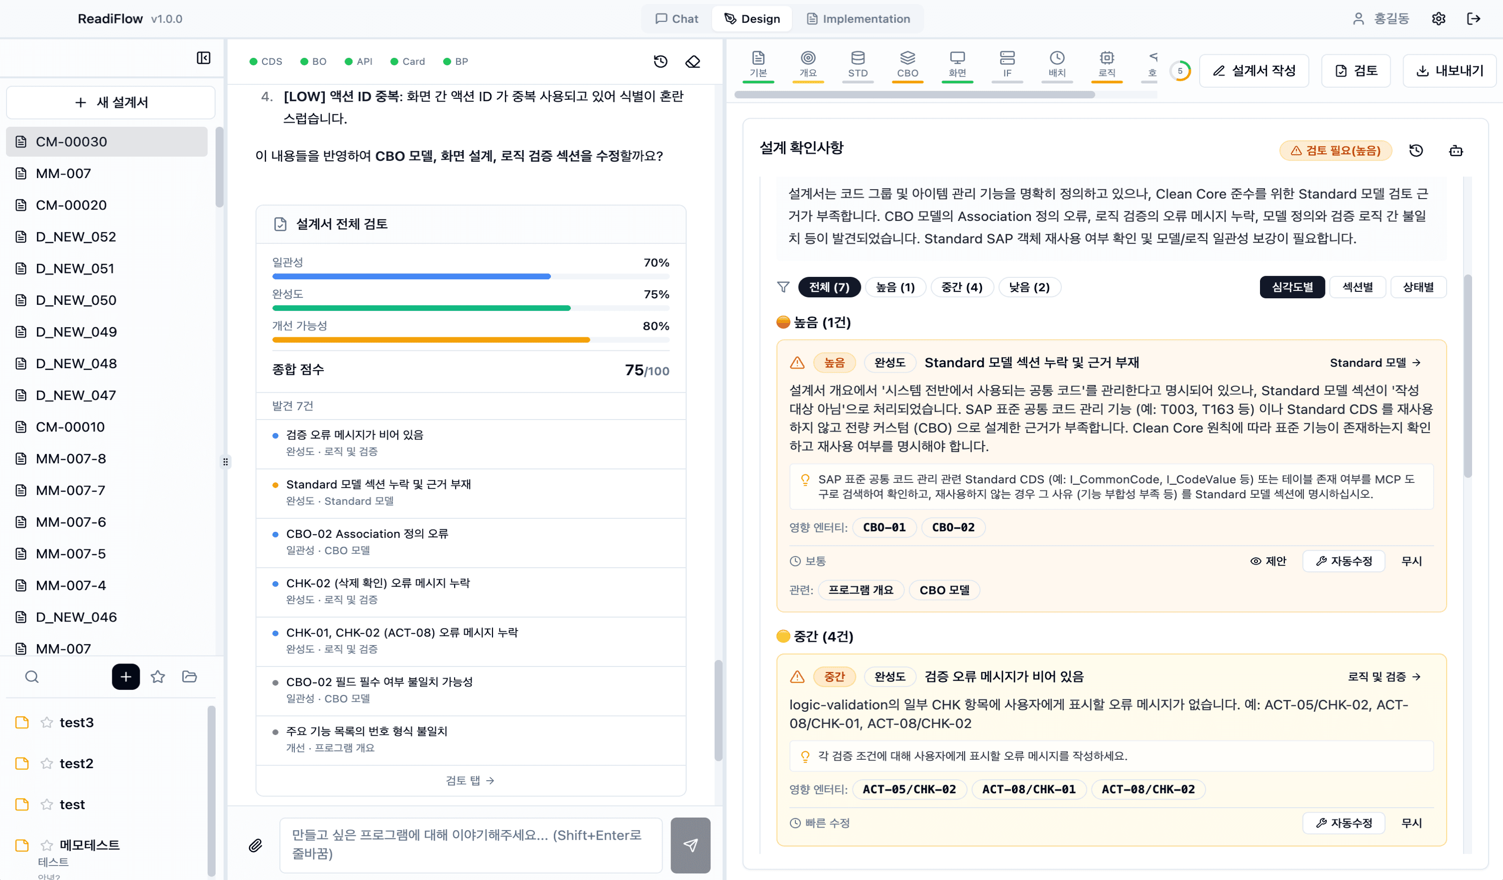
Task: Select the 높음 (1) severity filter
Action: pyautogui.click(x=895, y=287)
